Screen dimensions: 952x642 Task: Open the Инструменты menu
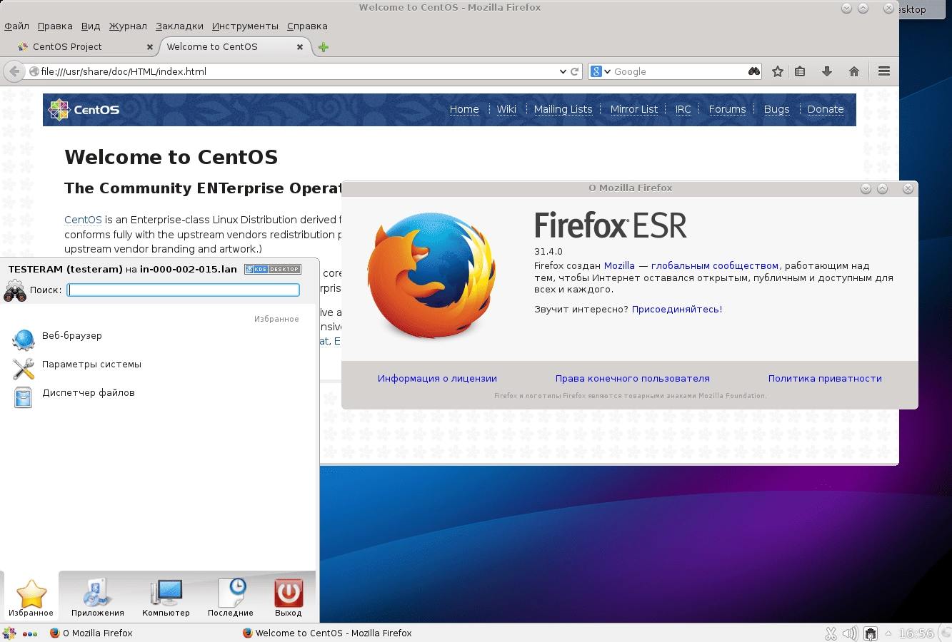coord(245,26)
